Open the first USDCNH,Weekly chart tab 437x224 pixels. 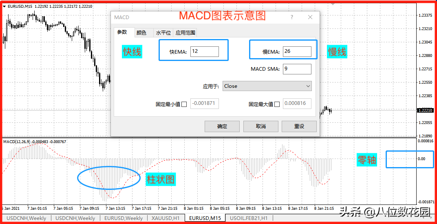(26, 218)
